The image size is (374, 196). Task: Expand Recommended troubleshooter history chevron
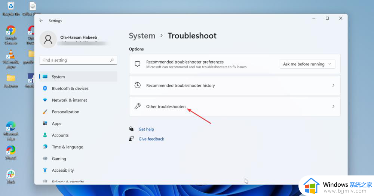(x=333, y=85)
